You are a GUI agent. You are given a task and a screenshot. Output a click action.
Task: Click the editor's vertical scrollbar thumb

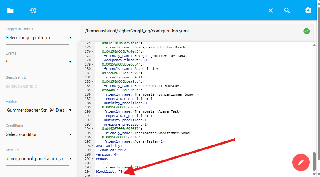(x=314, y=161)
